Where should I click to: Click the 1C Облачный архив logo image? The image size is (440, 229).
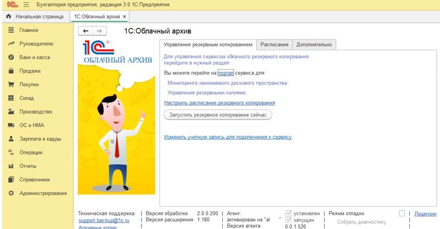pyautogui.click(x=117, y=52)
